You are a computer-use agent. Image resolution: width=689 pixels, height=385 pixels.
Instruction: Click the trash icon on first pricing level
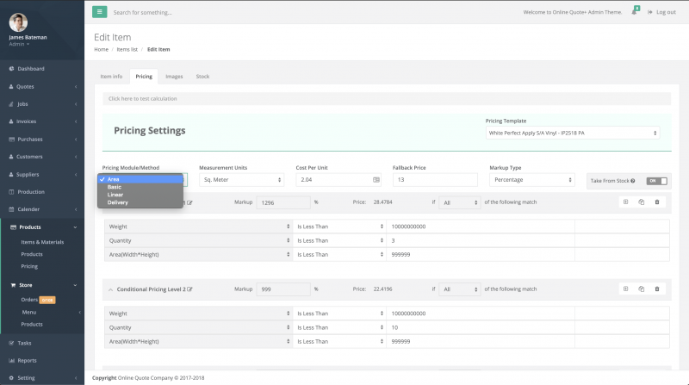coord(657,202)
